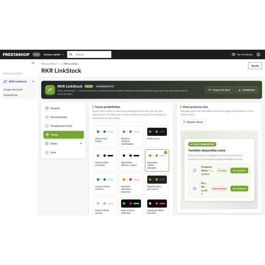Select the Temas tab

coord(64,135)
